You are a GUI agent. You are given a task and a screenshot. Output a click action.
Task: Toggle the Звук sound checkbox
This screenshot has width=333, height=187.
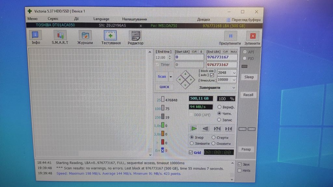(x=240, y=164)
